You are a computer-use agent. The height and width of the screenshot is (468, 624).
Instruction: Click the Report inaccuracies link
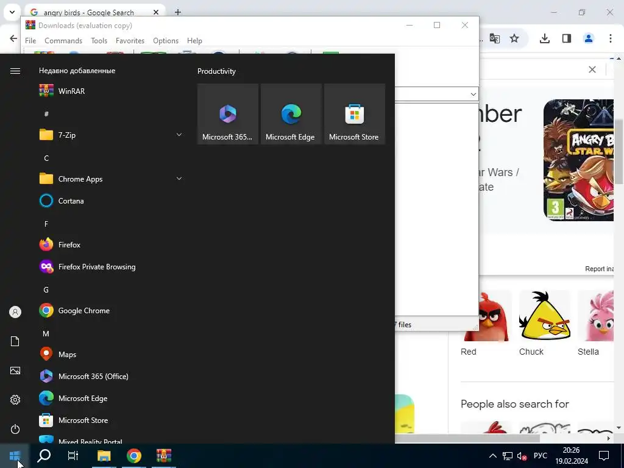600,269
